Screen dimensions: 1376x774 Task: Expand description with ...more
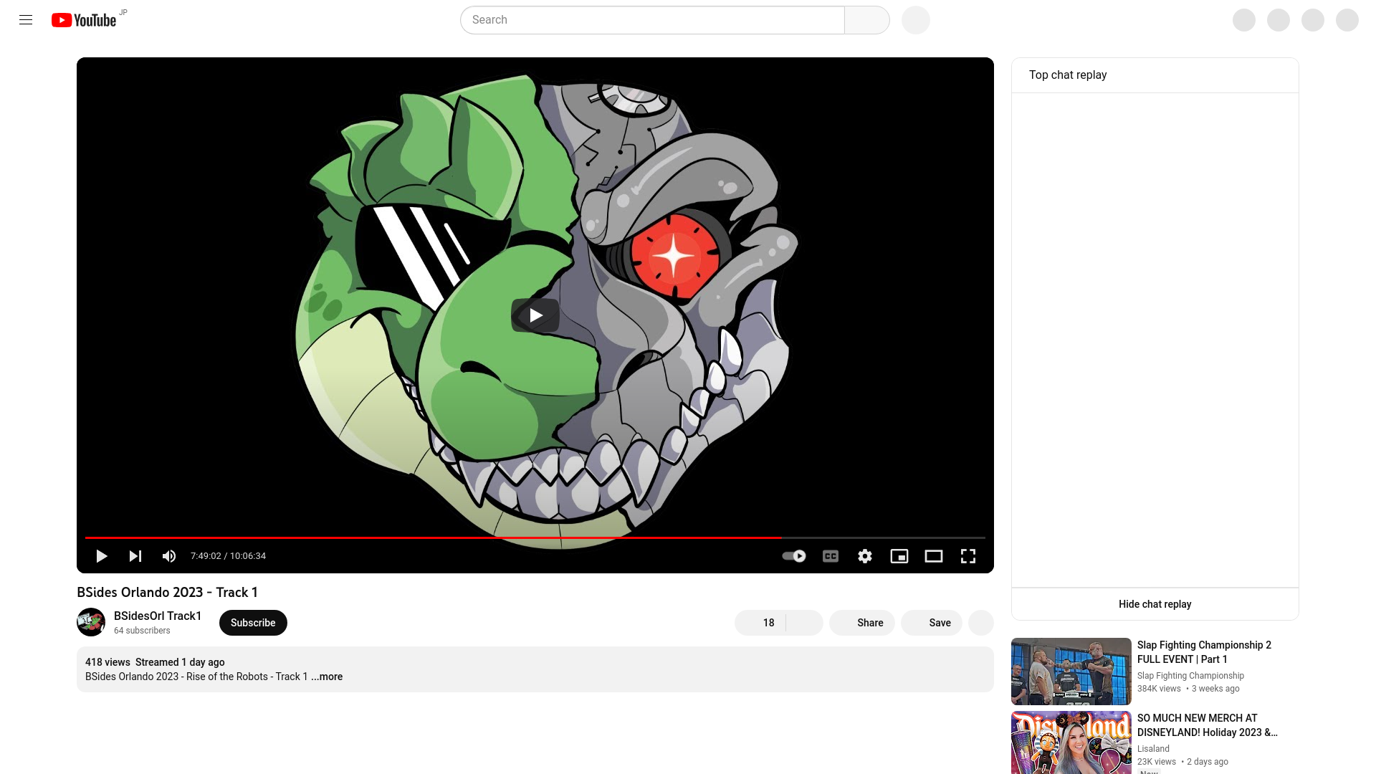pyautogui.click(x=327, y=677)
